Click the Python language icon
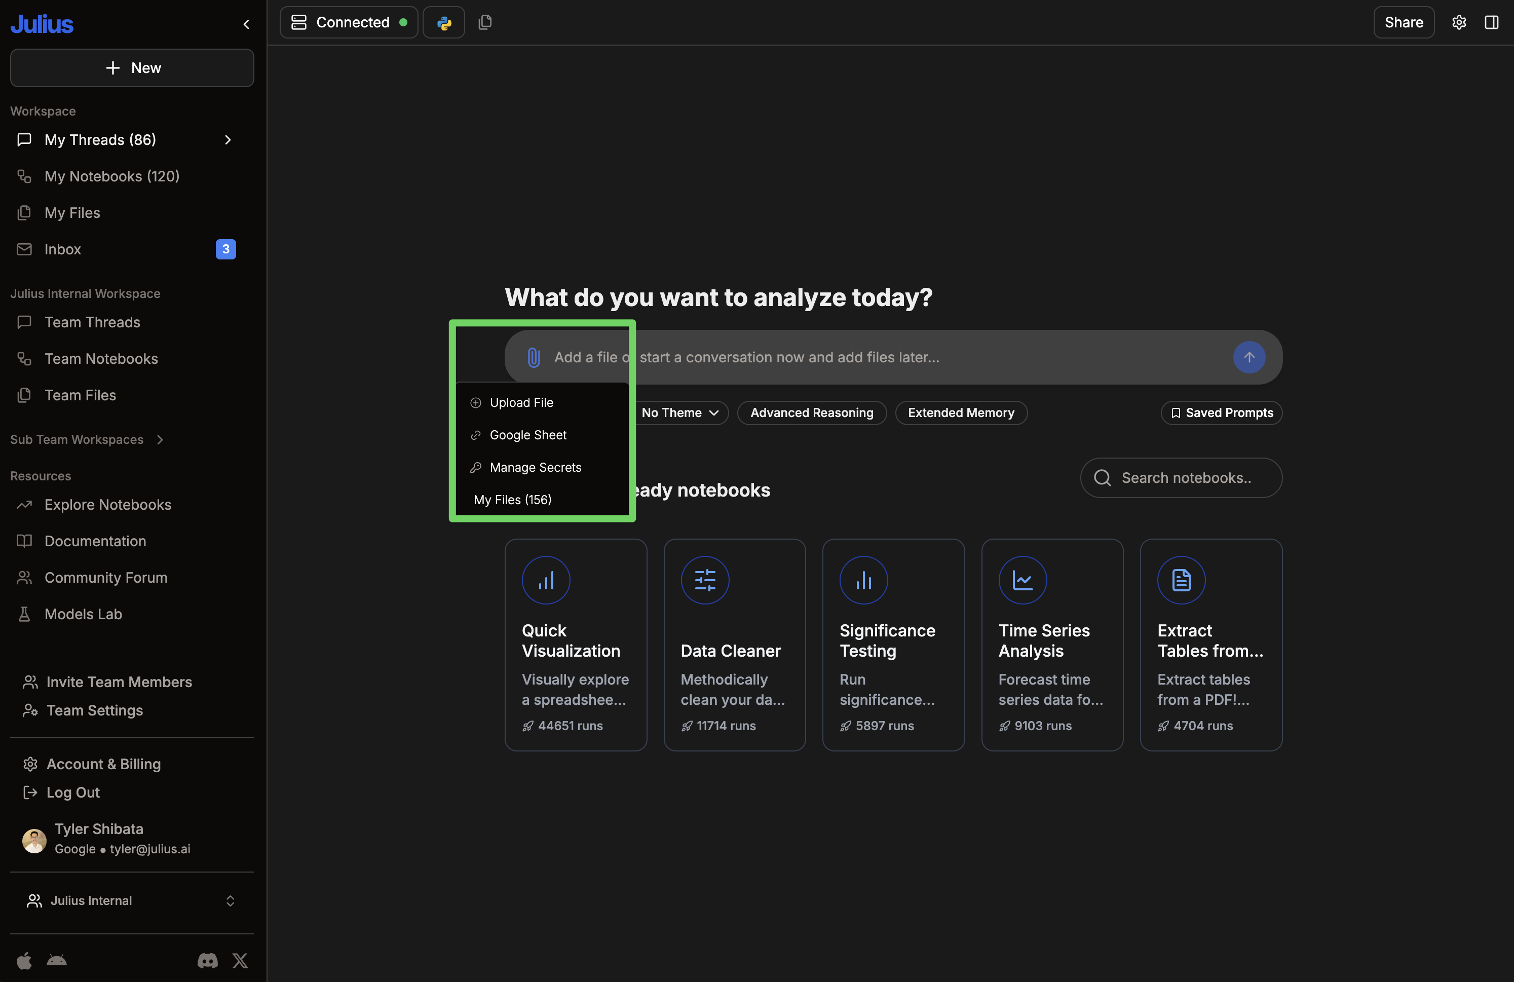Image resolution: width=1514 pixels, height=982 pixels. pyautogui.click(x=444, y=23)
